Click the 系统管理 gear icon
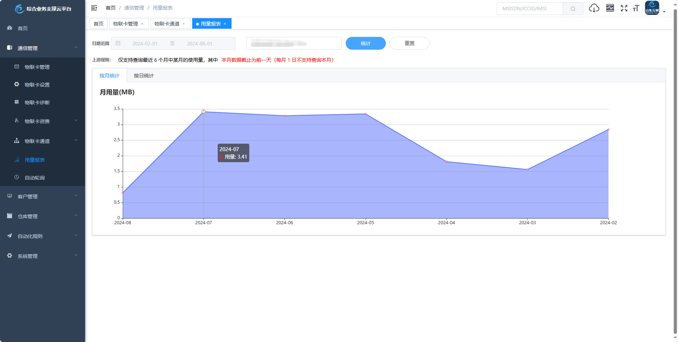Screen dimensions: 678x342 pyautogui.click(x=10, y=256)
